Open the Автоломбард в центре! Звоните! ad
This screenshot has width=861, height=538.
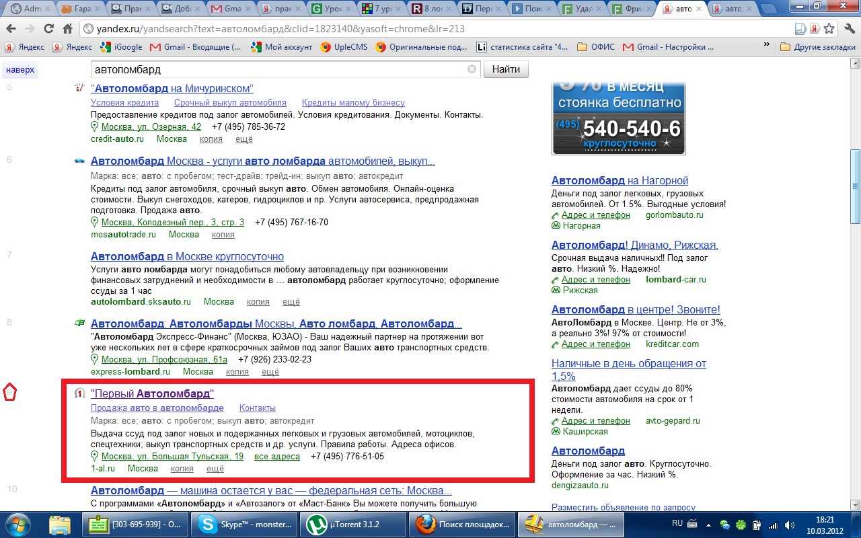pos(636,310)
